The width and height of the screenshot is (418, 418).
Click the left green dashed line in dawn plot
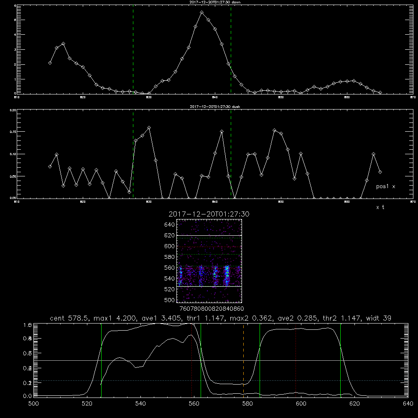[133, 49]
